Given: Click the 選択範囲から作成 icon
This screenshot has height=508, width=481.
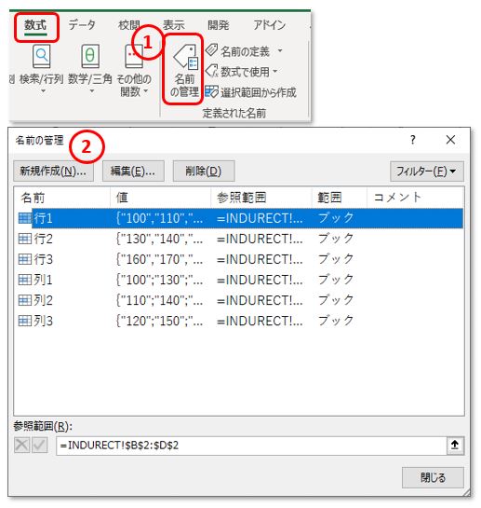Looking at the screenshot, I should [212, 91].
